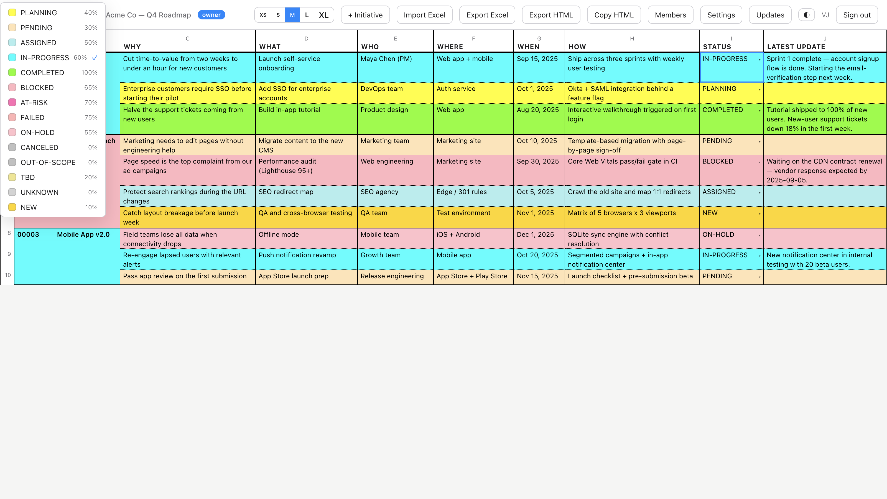The image size is (887, 499).
Task: Select the checked IN-PROGRESS status option
Action: click(53, 57)
